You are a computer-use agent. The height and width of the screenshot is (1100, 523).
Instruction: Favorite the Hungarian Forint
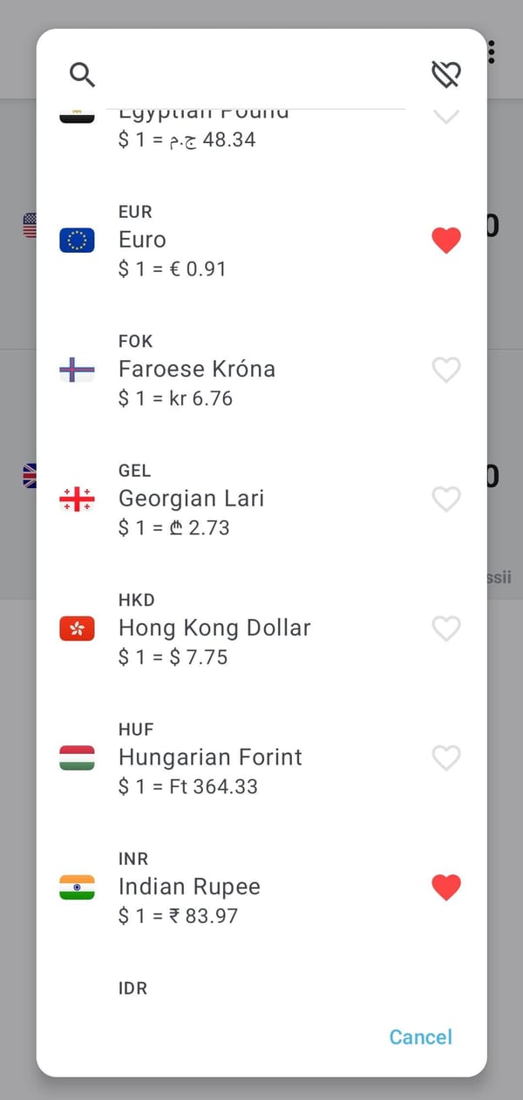tap(446, 757)
